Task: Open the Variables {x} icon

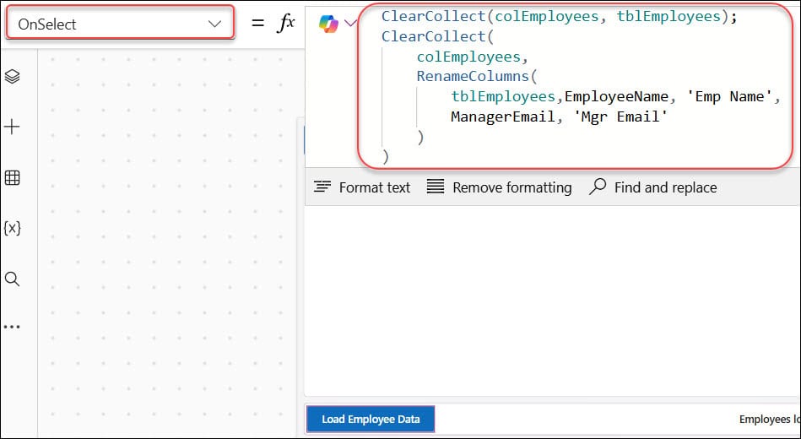Action: tap(12, 229)
